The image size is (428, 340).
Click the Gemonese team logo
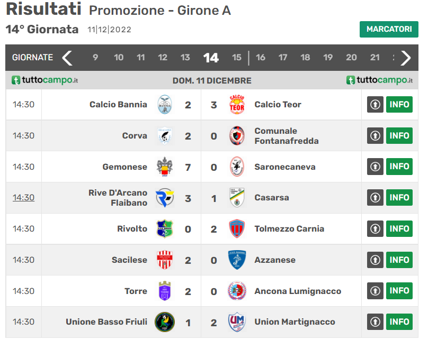(165, 167)
